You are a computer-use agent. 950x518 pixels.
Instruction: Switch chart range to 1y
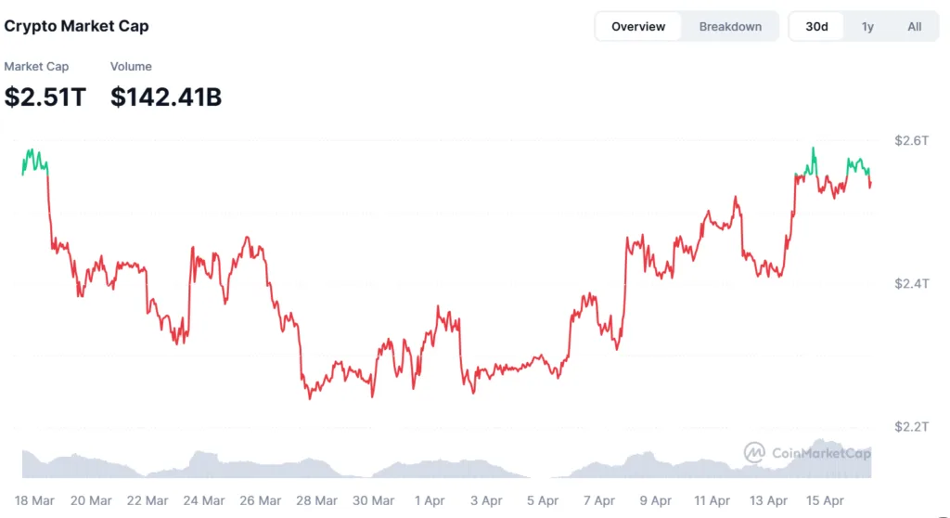click(867, 27)
